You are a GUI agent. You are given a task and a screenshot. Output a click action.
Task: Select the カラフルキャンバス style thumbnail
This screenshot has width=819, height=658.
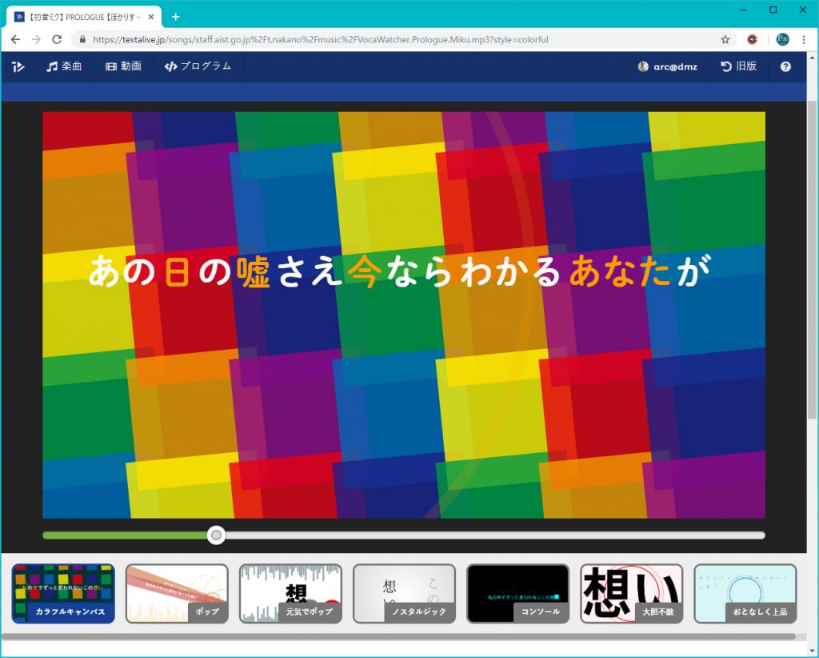63,593
